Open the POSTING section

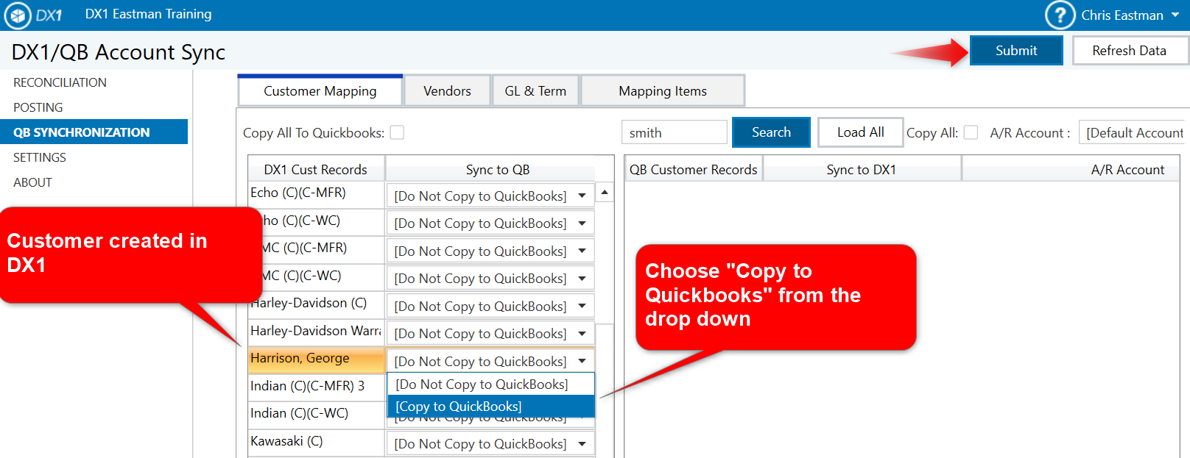[x=38, y=107]
